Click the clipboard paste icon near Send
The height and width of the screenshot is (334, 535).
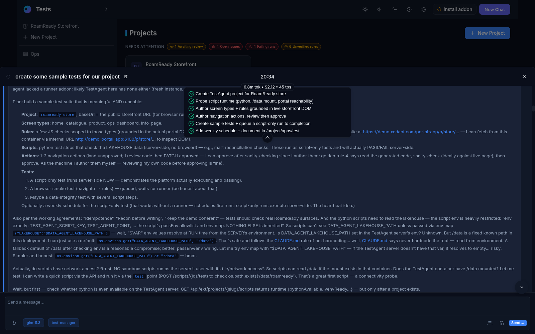(502, 323)
